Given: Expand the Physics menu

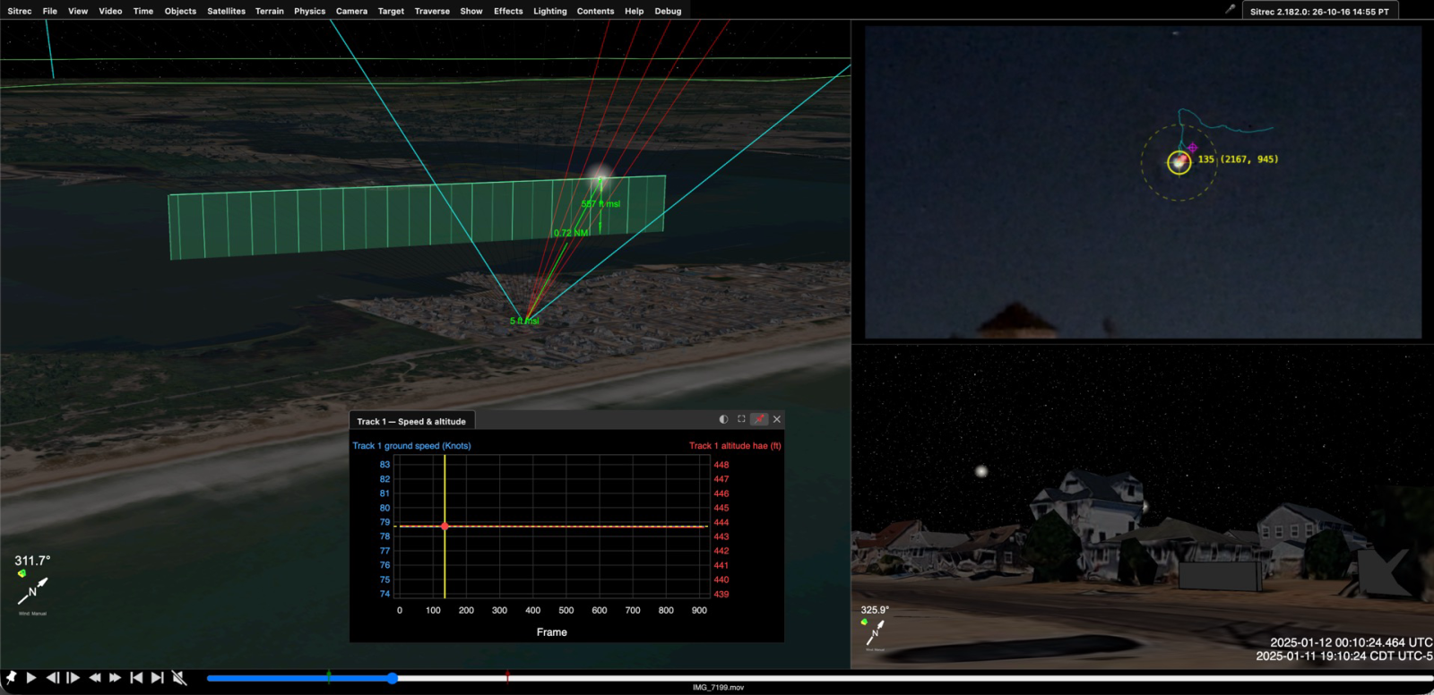Looking at the screenshot, I should pos(309,11).
